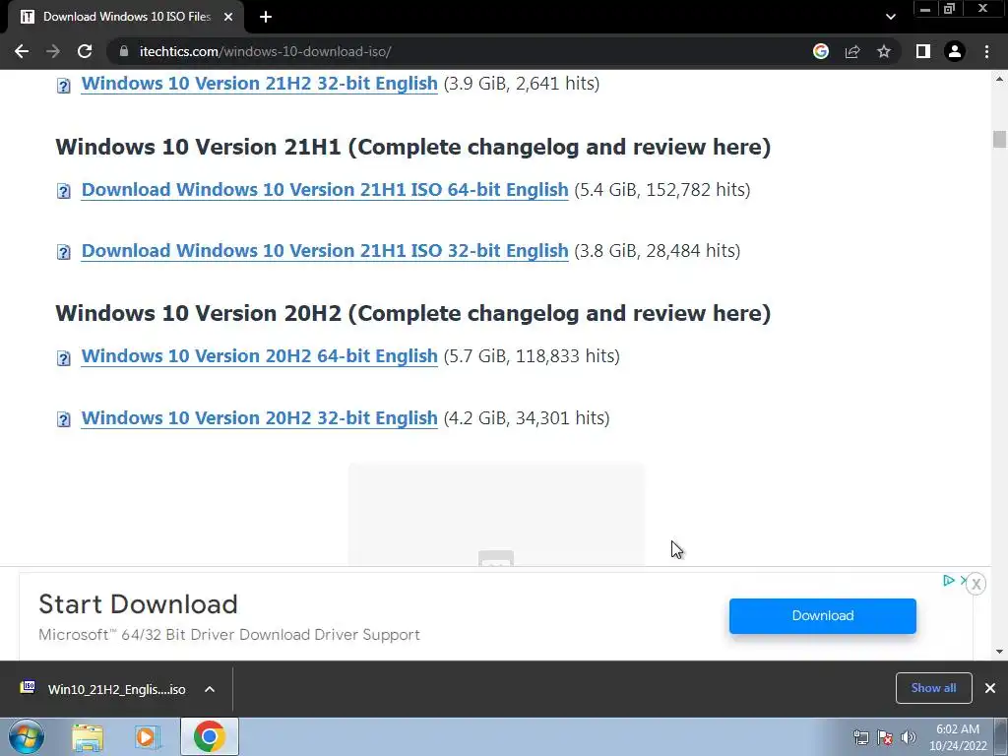The width and height of the screenshot is (1008, 756).
Task: Click the page vertical scrollbar thumb
Action: click(999, 139)
